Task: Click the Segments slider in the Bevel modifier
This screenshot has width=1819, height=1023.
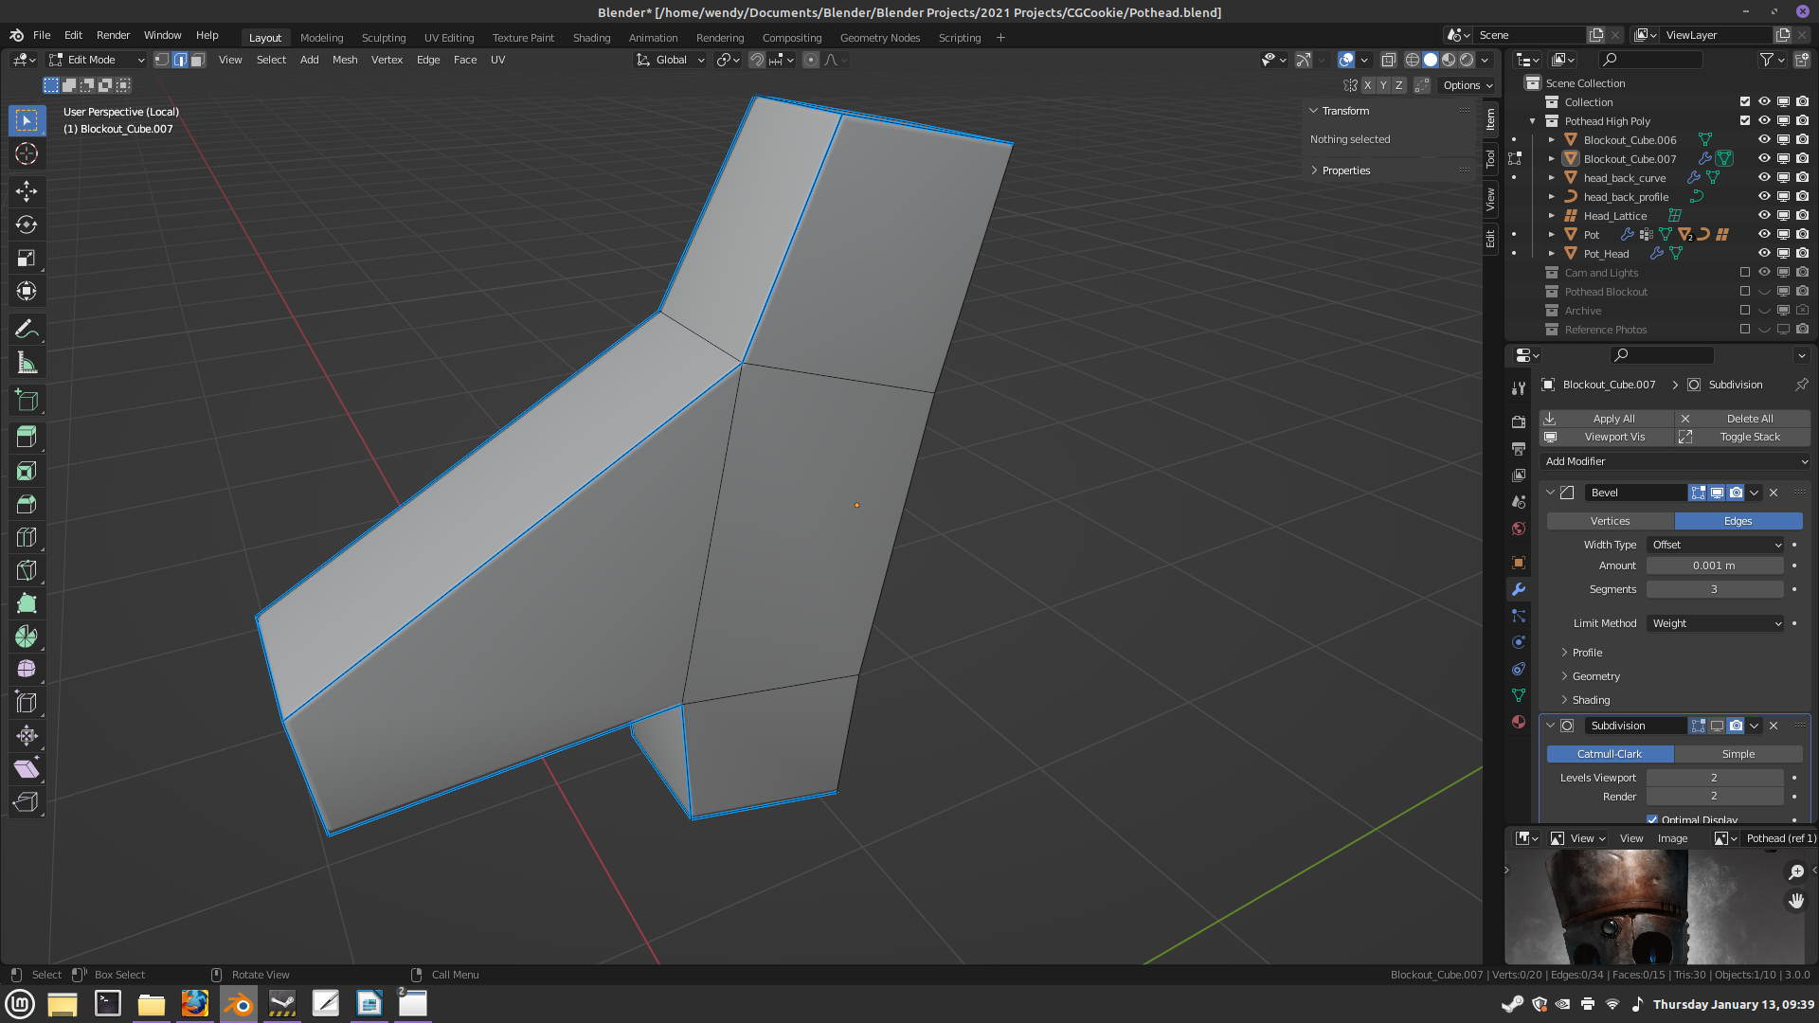Action: 1715,588
